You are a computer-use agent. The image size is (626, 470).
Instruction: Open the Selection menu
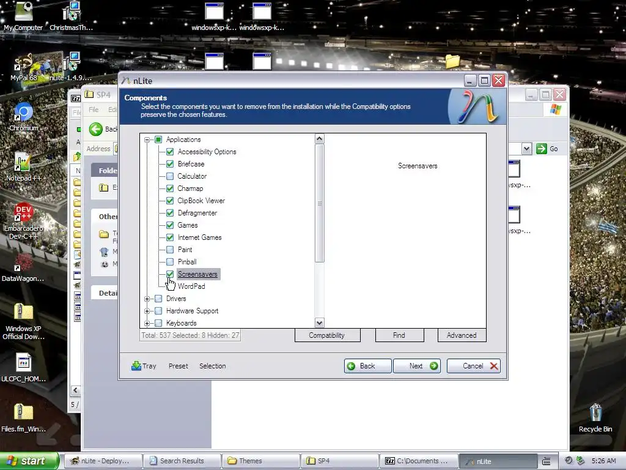tap(212, 366)
